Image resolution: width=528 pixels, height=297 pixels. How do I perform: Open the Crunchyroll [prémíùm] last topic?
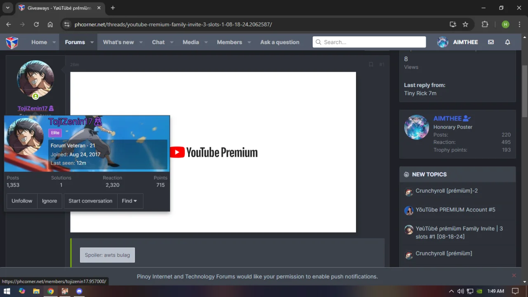[x=444, y=253]
